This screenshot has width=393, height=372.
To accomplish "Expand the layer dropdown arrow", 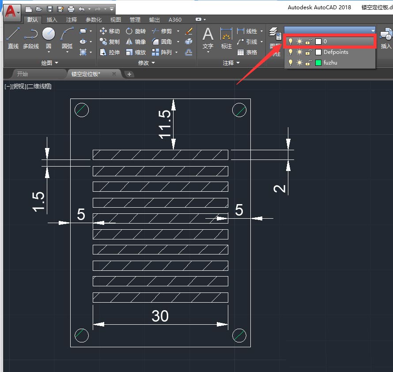I will (x=373, y=30).
